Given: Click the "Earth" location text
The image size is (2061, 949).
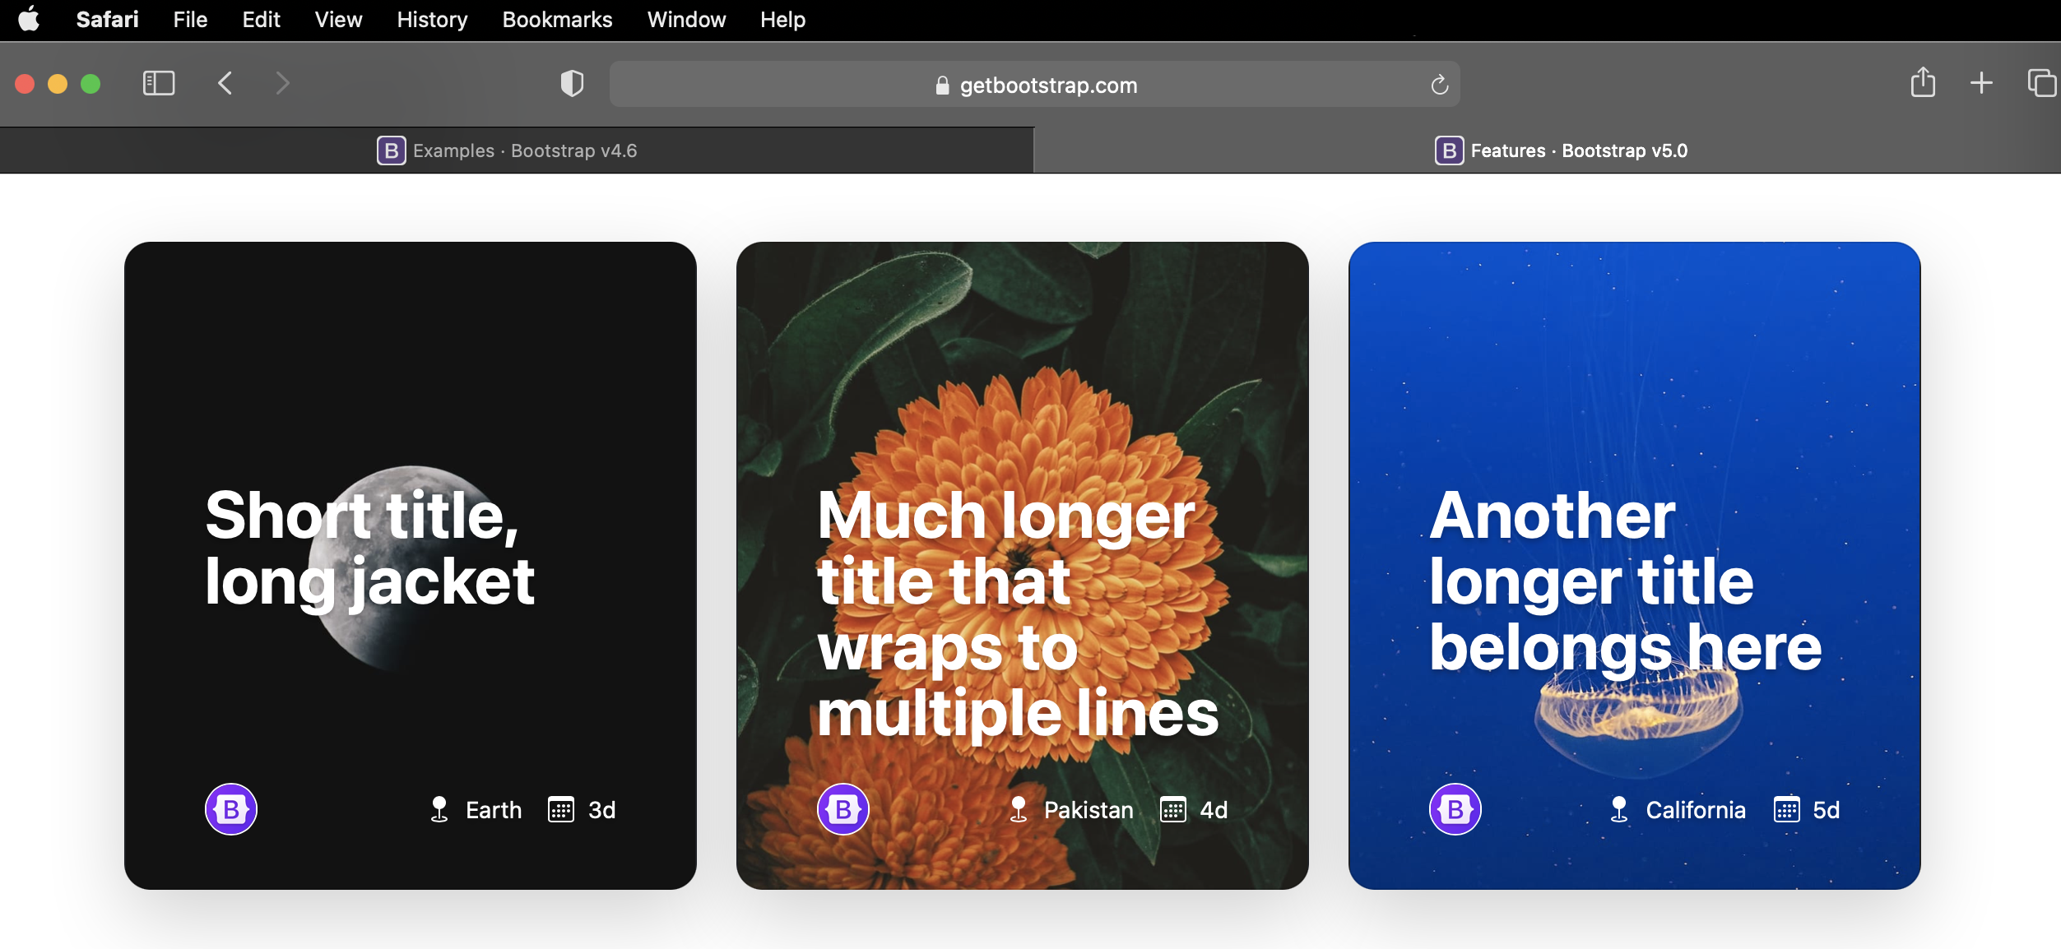Looking at the screenshot, I should [494, 810].
